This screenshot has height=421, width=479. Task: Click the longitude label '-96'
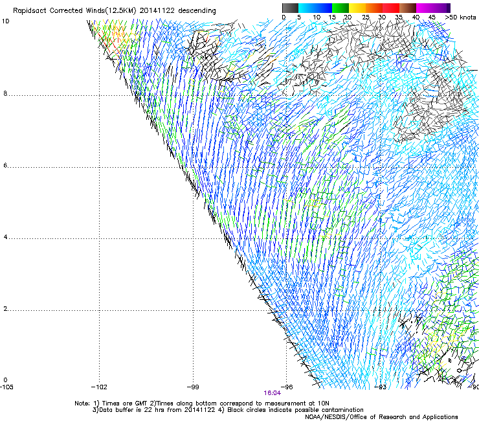coord(287,387)
